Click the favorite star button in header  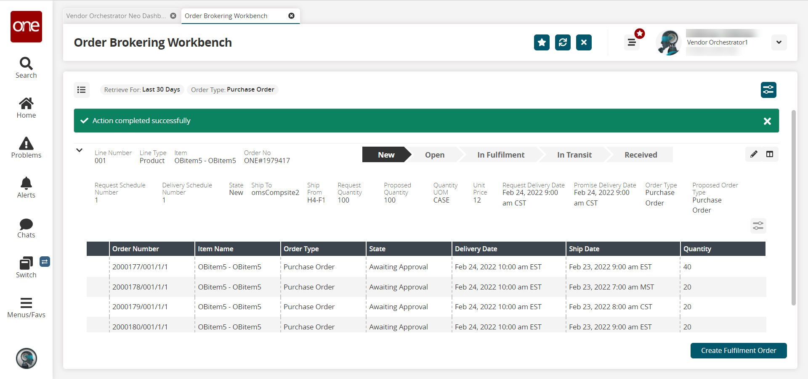[542, 42]
